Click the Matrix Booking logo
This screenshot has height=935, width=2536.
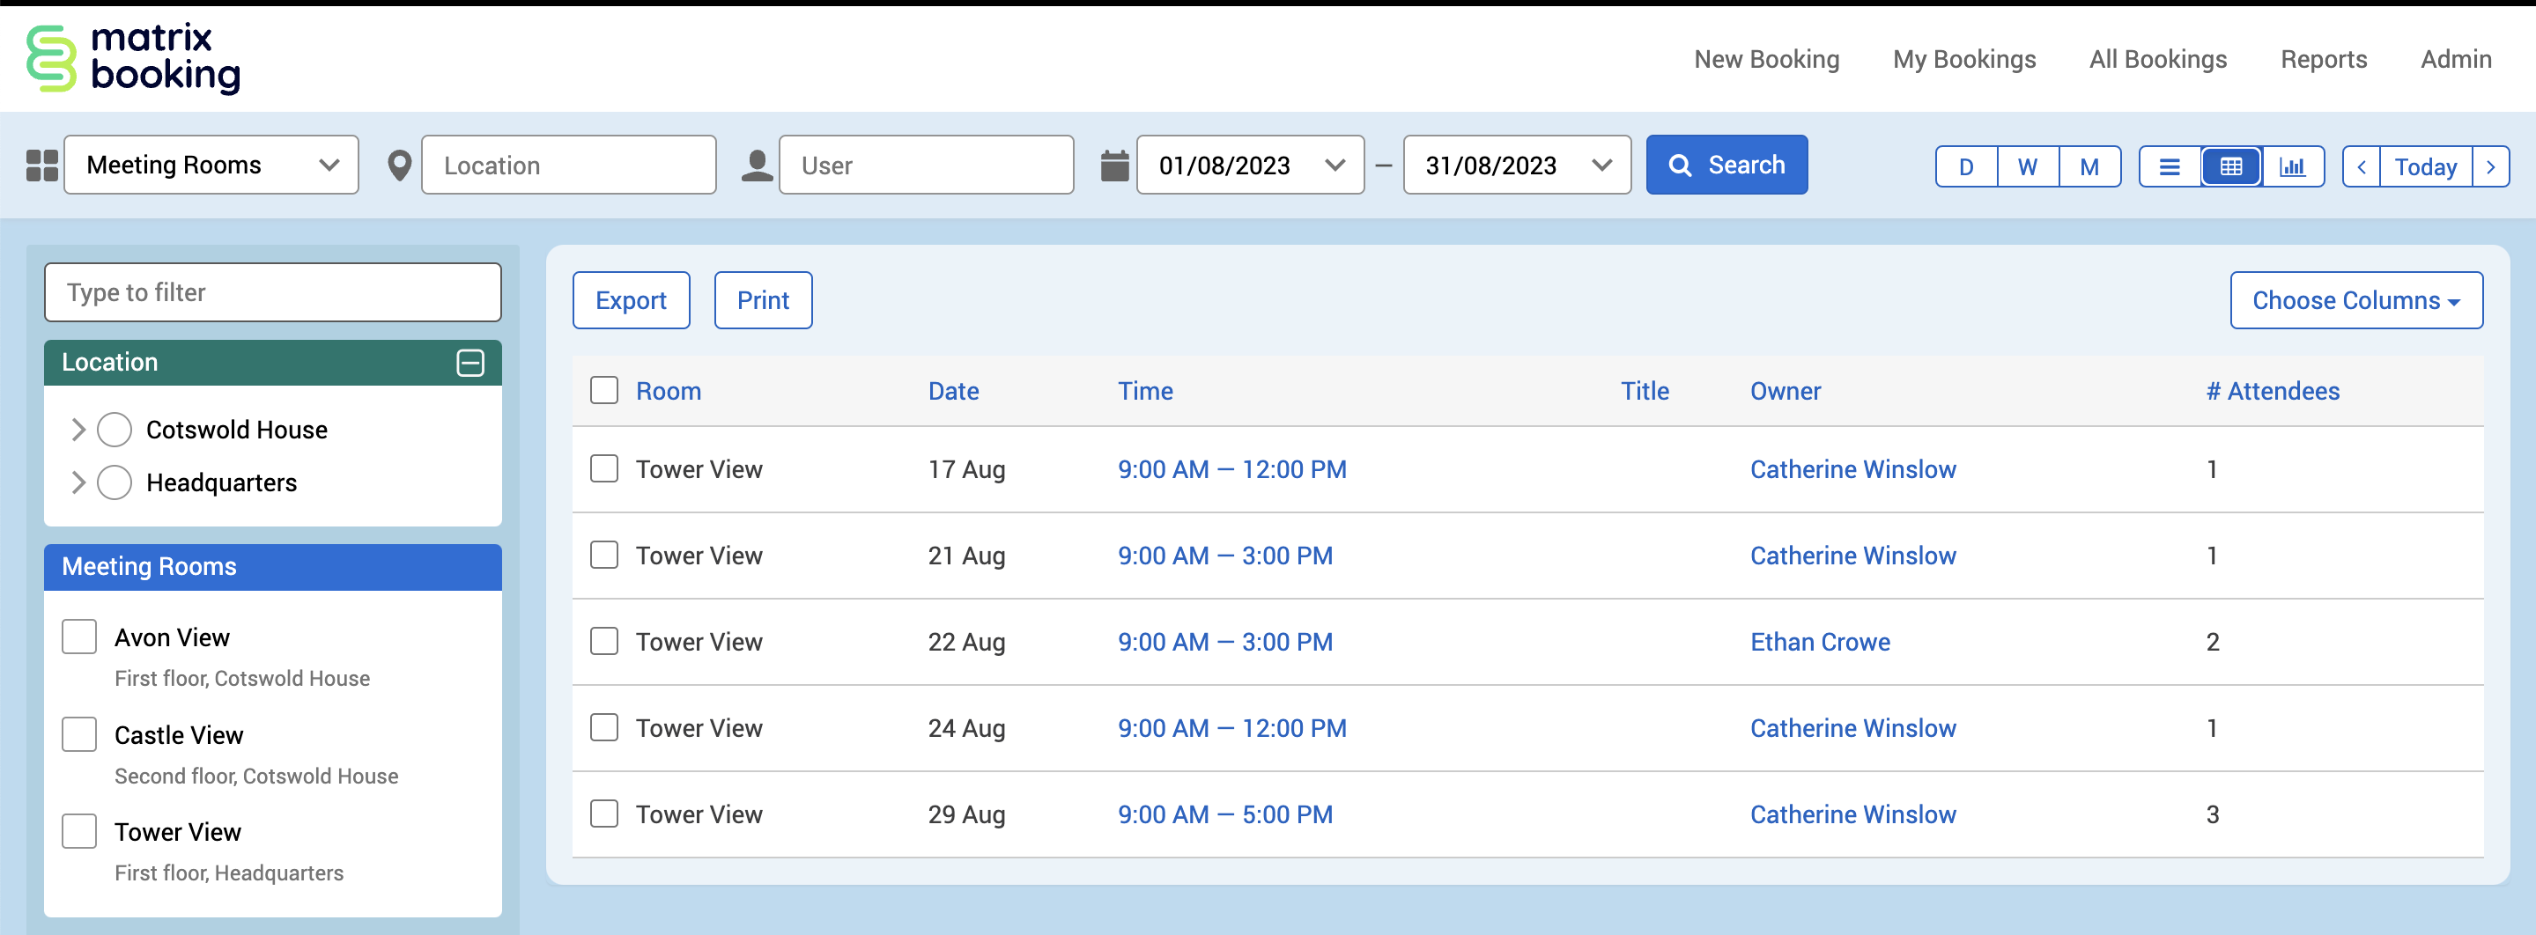(134, 59)
